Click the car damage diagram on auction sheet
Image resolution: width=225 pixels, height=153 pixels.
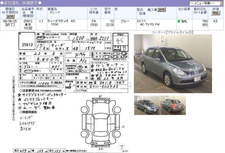pyautogui.click(x=101, y=122)
